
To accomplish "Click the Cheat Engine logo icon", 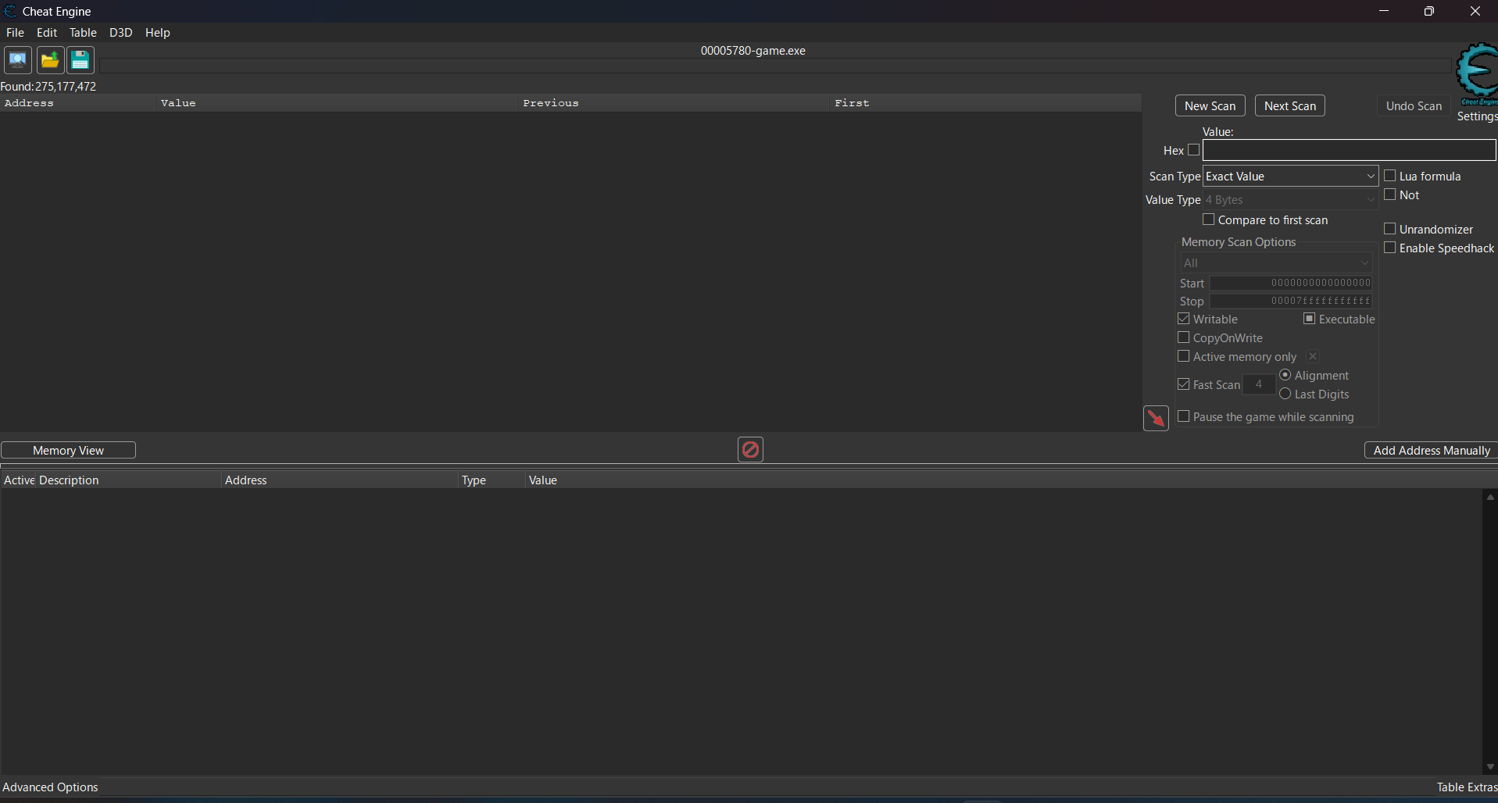I will (1476, 73).
